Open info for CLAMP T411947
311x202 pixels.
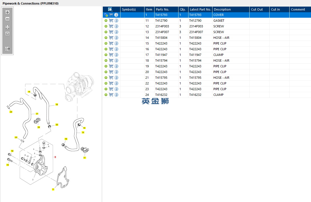[117, 55]
